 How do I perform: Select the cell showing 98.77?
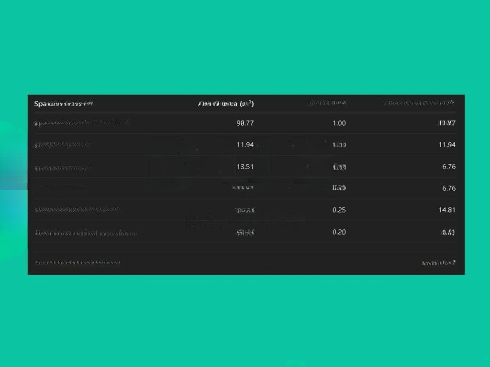tap(245, 123)
